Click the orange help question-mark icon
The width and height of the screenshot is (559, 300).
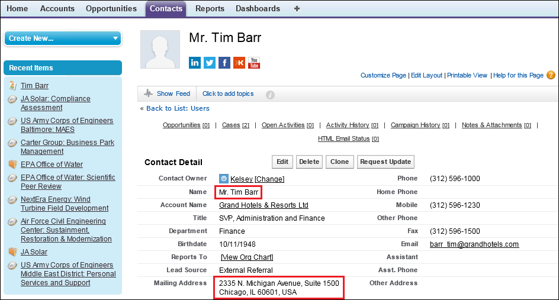click(551, 75)
